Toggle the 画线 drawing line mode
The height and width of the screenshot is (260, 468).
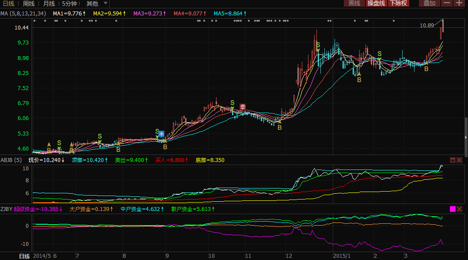[354, 4]
